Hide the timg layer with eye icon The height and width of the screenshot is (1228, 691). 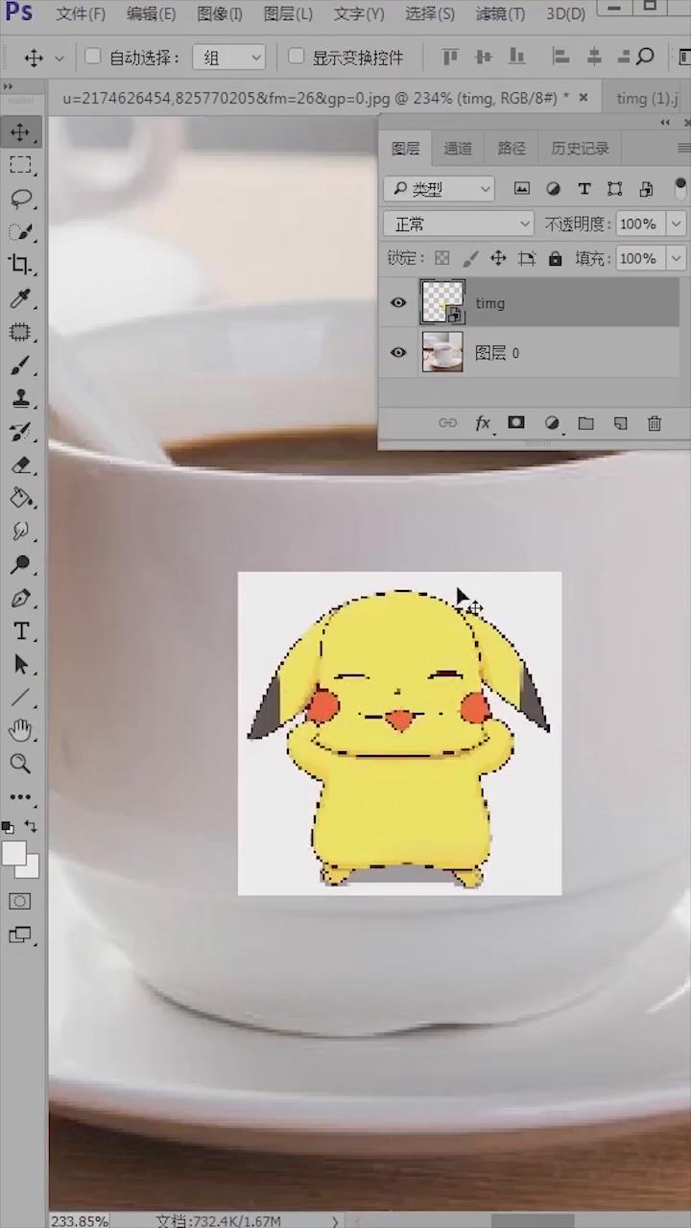[398, 303]
